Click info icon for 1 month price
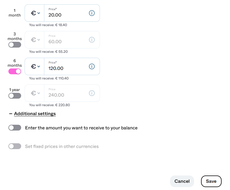This screenshot has width=230, height=190. (x=92, y=13)
